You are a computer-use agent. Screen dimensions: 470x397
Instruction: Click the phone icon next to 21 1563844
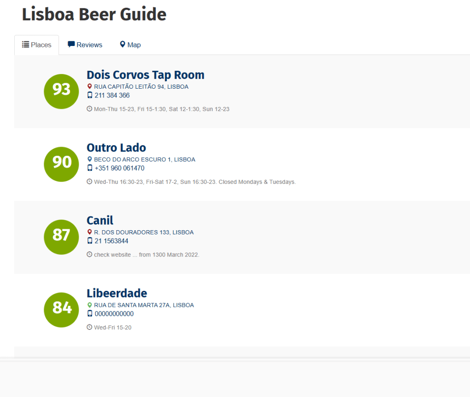click(90, 241)
